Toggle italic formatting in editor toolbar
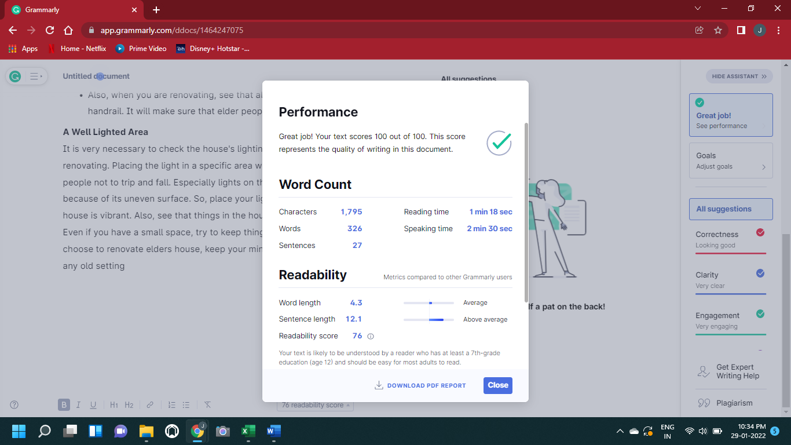 click(x=78, y=405)
